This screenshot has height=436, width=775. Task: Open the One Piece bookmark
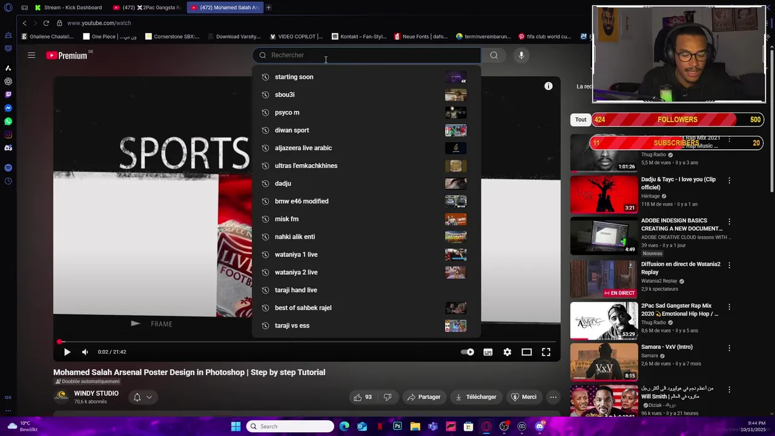coord(110,36)
